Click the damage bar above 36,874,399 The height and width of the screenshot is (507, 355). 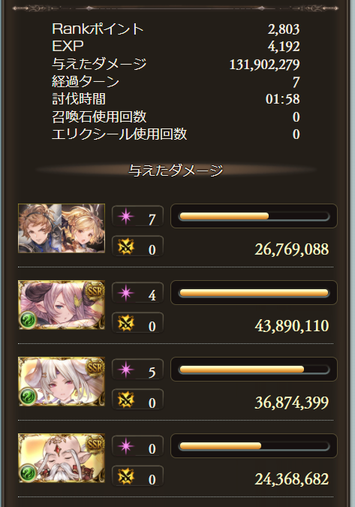click(x=254, y=370)
